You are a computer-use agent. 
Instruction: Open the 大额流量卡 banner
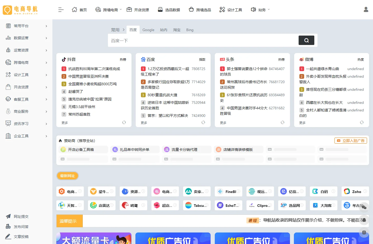pos(94,238)
